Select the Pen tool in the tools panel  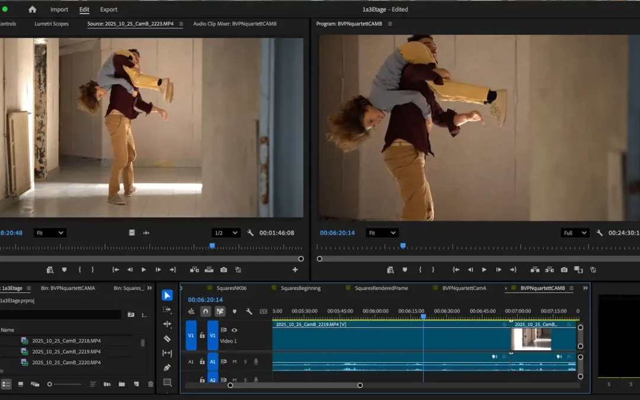[167, 367]
